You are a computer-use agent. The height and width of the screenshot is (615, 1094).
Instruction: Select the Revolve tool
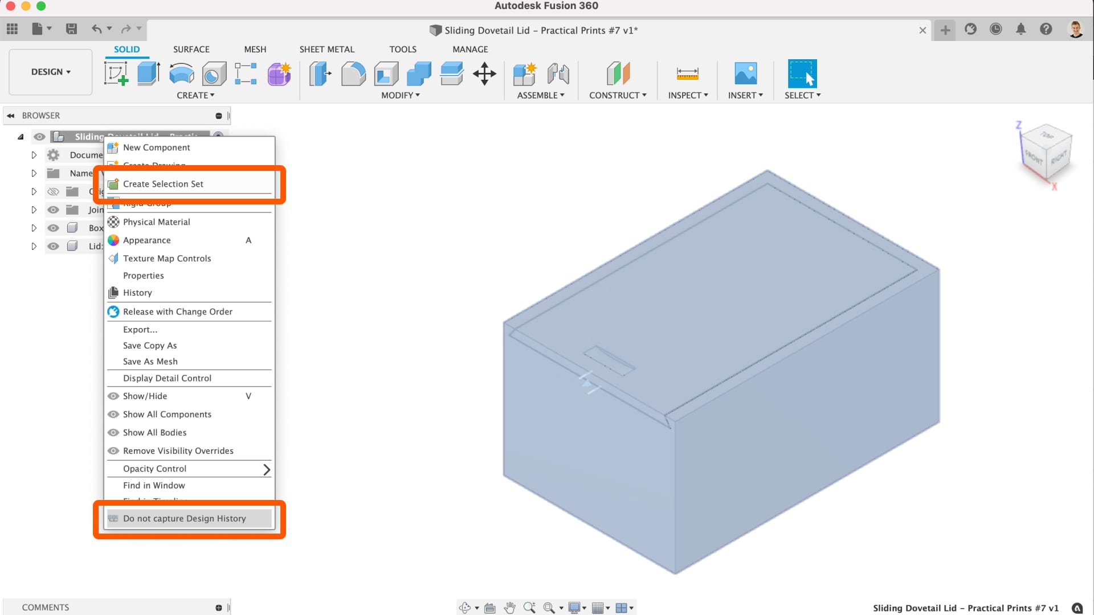click(x=182, y=74)
